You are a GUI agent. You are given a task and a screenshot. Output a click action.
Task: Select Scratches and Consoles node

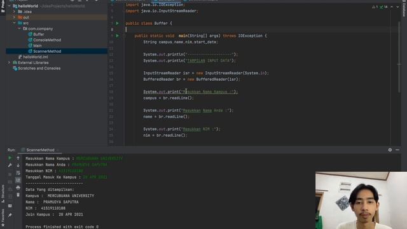click(39, 68)
